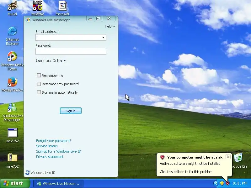Close the Windows Live Messenger window

109,19
